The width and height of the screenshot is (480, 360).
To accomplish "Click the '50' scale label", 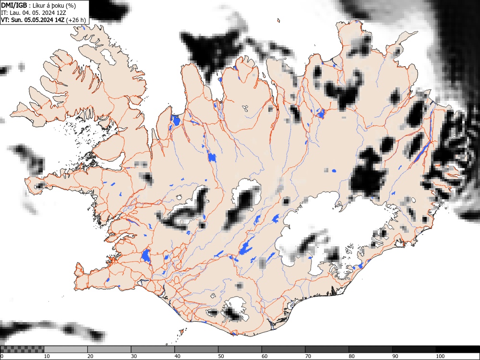I will click(x=221, y=356).
